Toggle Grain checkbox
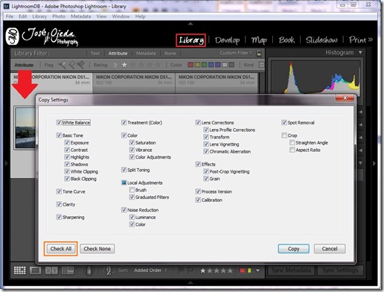 point(206,179)
